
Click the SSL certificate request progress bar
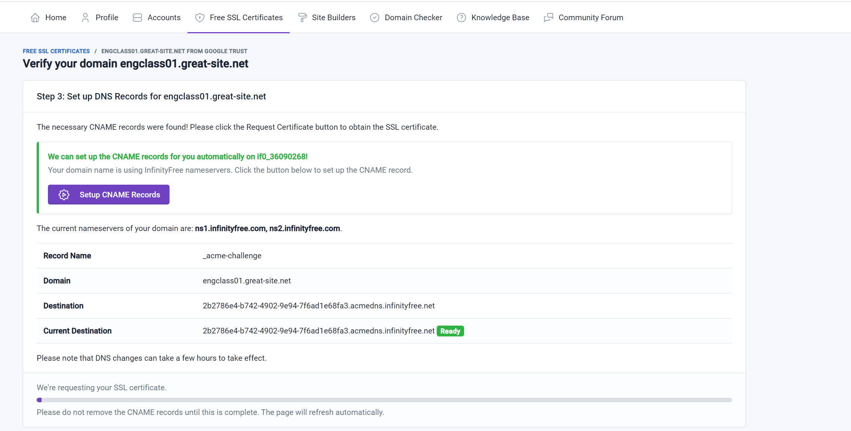coord(384,400)
